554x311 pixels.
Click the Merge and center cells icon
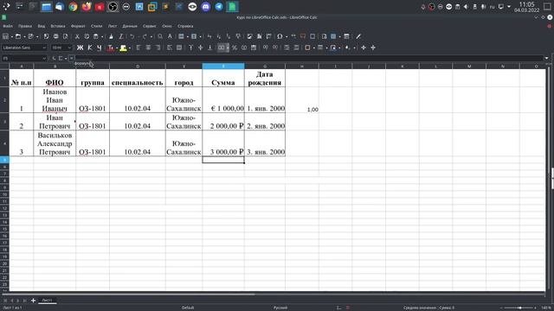coord(179,48)
